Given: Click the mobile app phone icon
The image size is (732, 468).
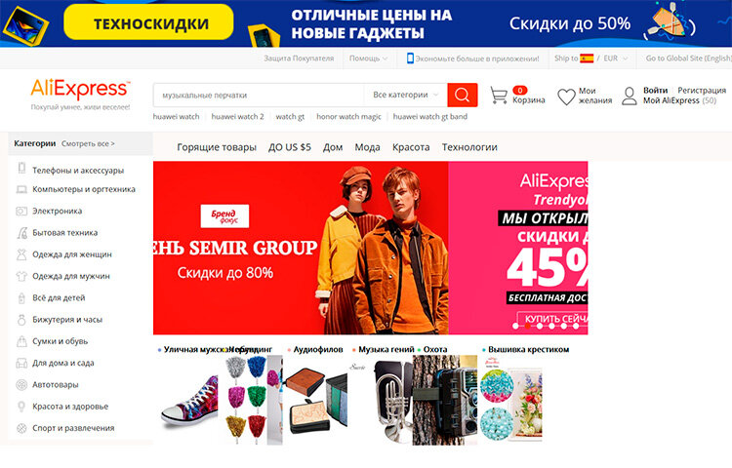Looking at the screenshot, I should 410,58.
